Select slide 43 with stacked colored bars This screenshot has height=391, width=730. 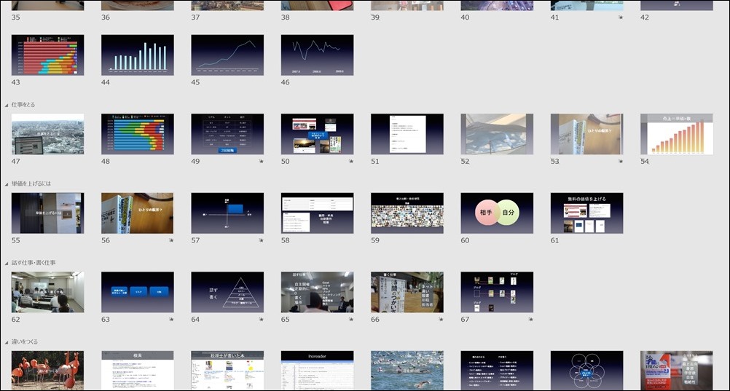[x=48, y=55]
